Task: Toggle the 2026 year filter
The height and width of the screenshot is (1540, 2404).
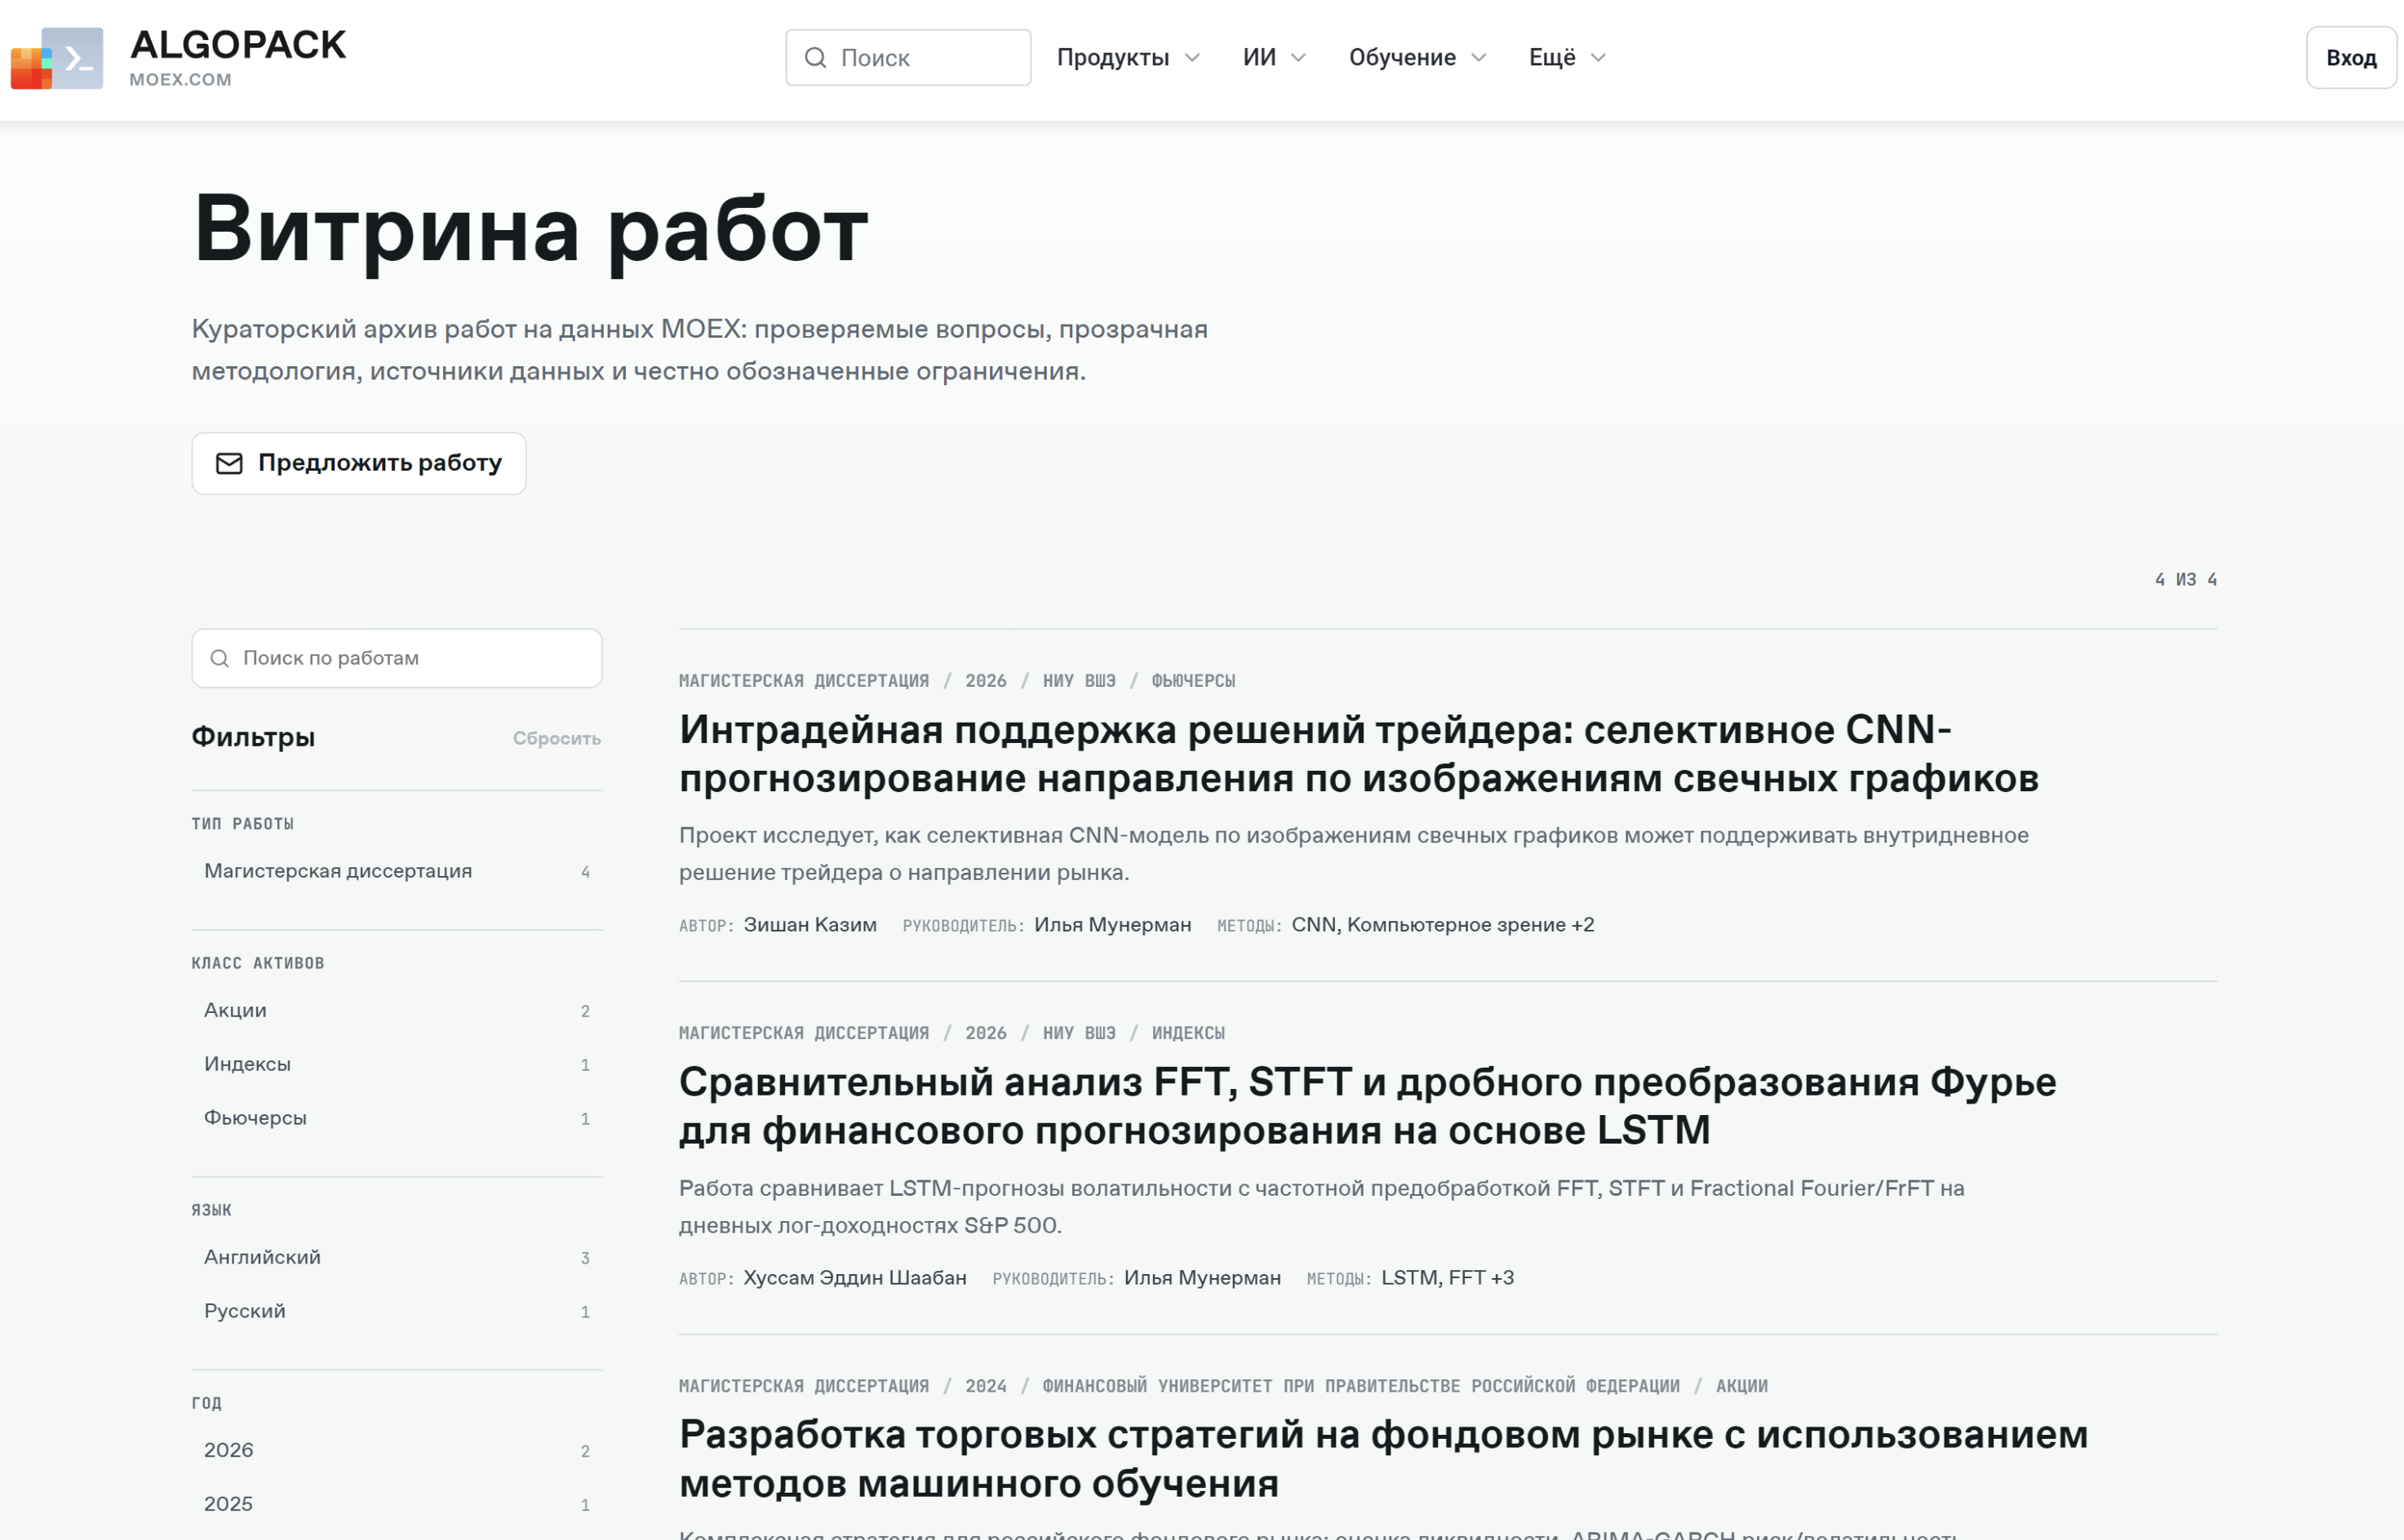Action: (x=397, y=1450)
